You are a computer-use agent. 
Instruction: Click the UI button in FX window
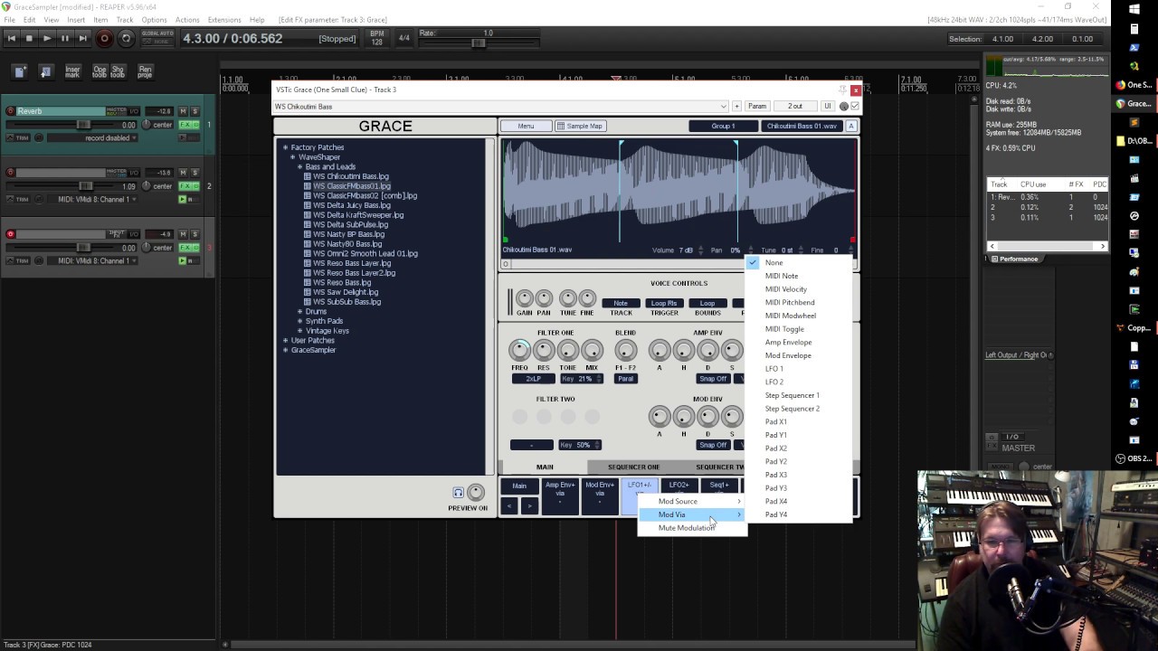[827, 106]
